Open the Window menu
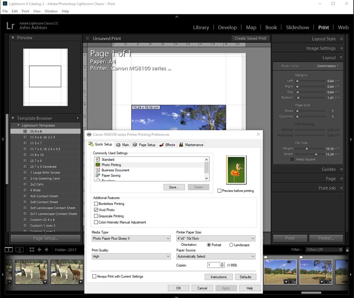 [x=51, y=11]
